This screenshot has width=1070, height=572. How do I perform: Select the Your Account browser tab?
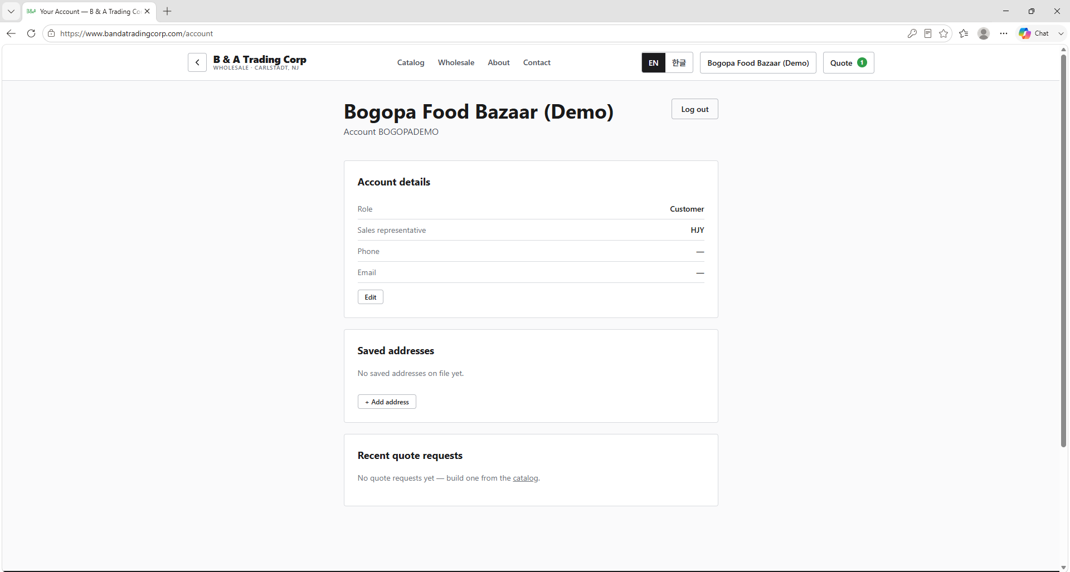pyautogui.click(x=89, y=11)
